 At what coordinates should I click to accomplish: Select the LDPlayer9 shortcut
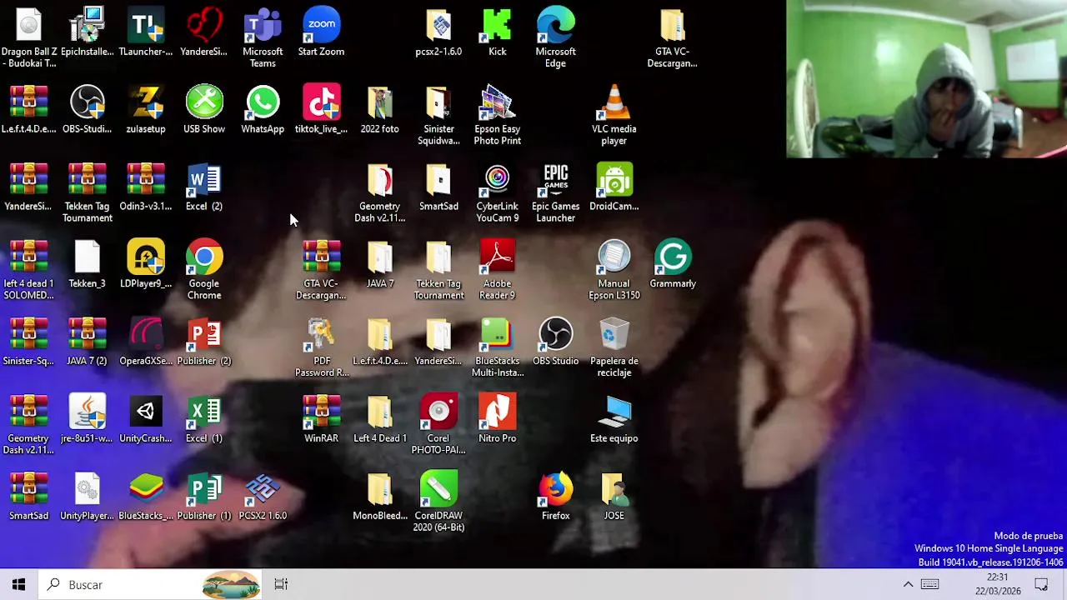[146, 264]
